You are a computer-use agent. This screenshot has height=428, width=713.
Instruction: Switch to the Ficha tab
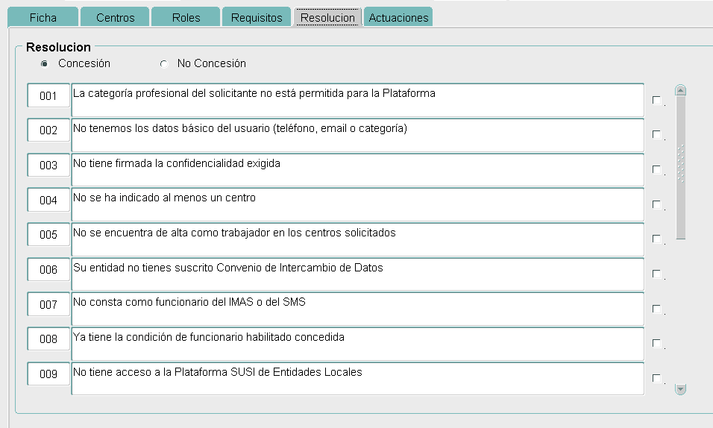(x=43, y=18)
